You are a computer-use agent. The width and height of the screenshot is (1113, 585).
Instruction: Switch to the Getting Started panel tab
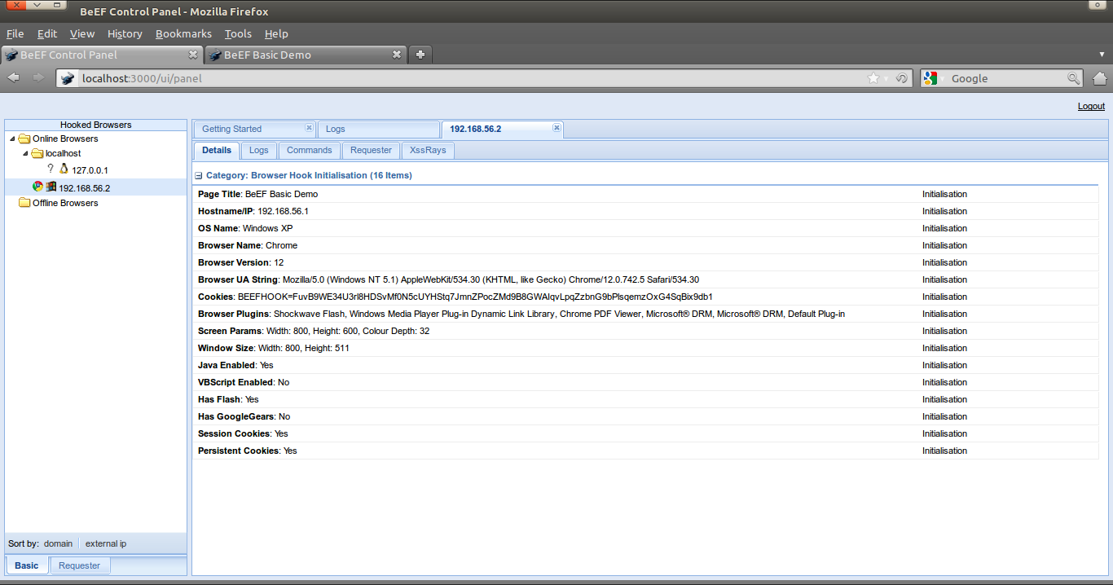tap(253, 129)
